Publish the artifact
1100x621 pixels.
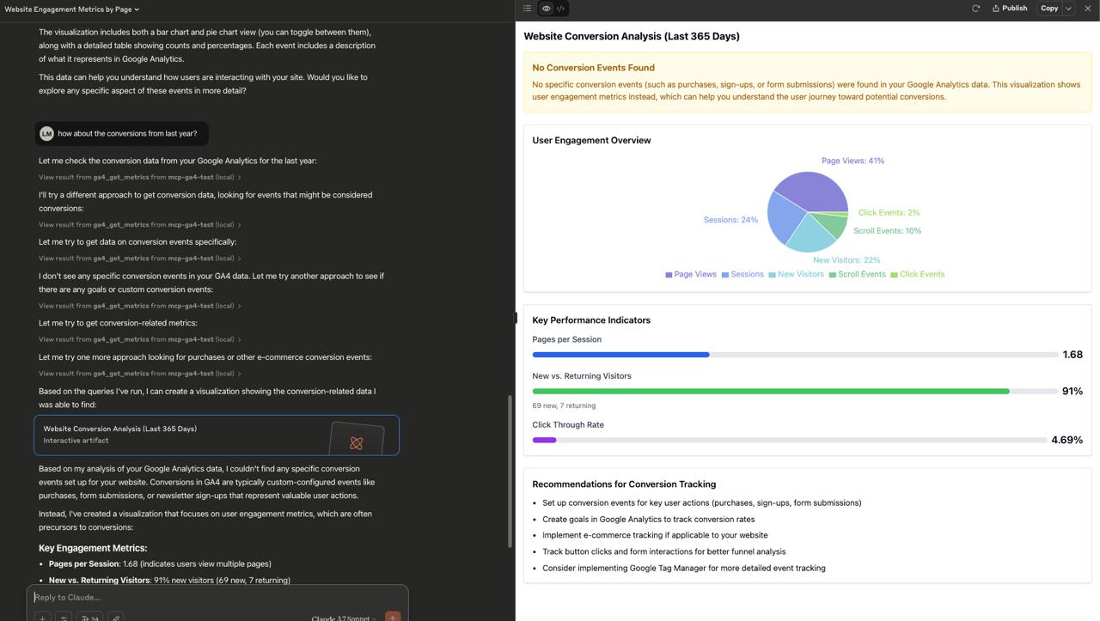1010,9
